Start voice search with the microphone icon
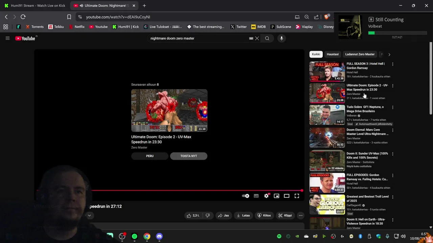 coord(281,38)
